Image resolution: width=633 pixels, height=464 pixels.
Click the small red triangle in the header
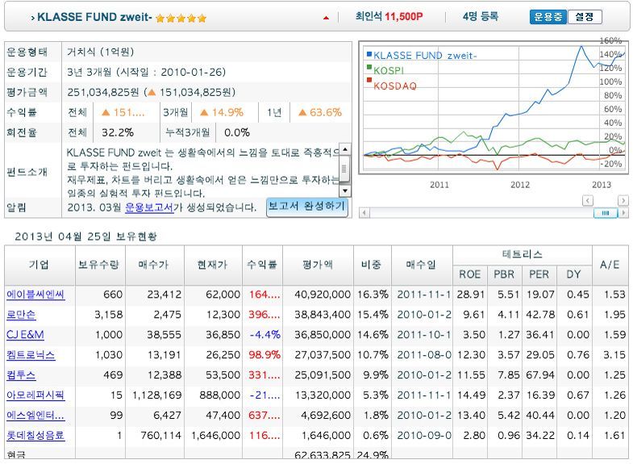tap(327, 18)
